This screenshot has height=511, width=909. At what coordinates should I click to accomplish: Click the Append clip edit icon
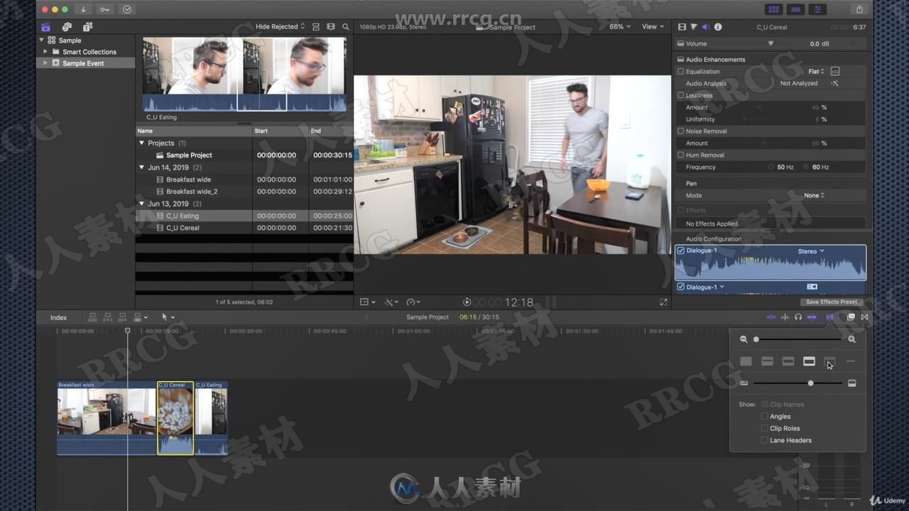(x=123, y=317)
